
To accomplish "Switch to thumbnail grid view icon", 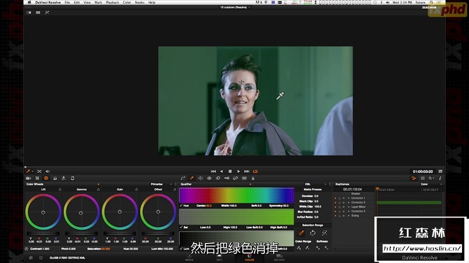I will pos(38,12).
